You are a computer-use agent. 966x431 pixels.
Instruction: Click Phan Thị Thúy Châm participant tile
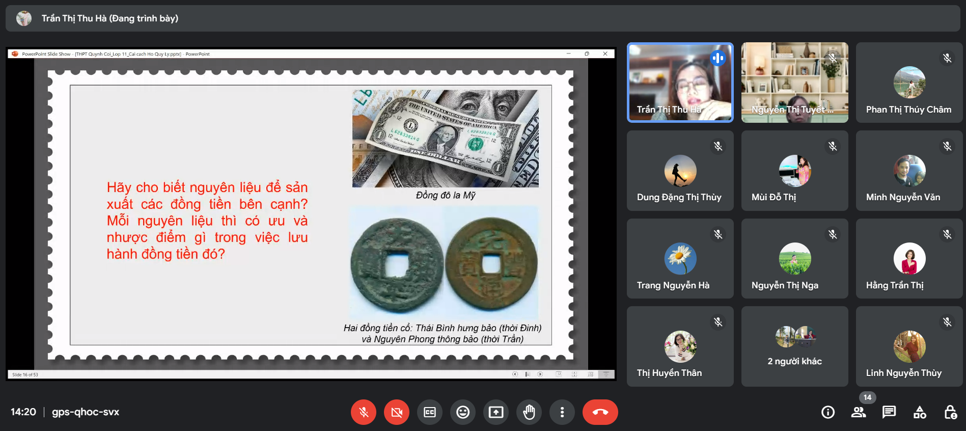pyautogui.click(x=909, y=83)
